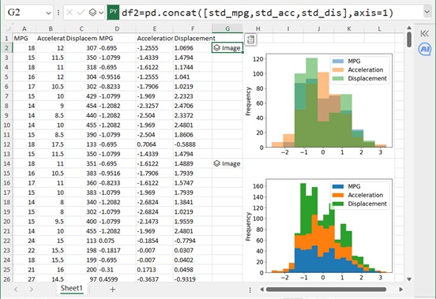The image size is (436, 299).
Task: Click the Python output type layers icon
Action: [x=92, y=13]
